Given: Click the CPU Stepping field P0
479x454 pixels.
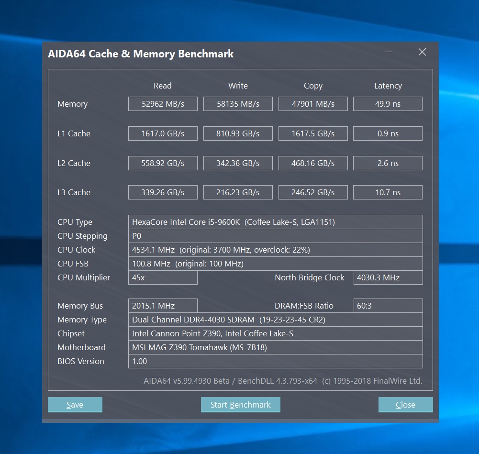Looking at the screenshot, I should 276,236.
